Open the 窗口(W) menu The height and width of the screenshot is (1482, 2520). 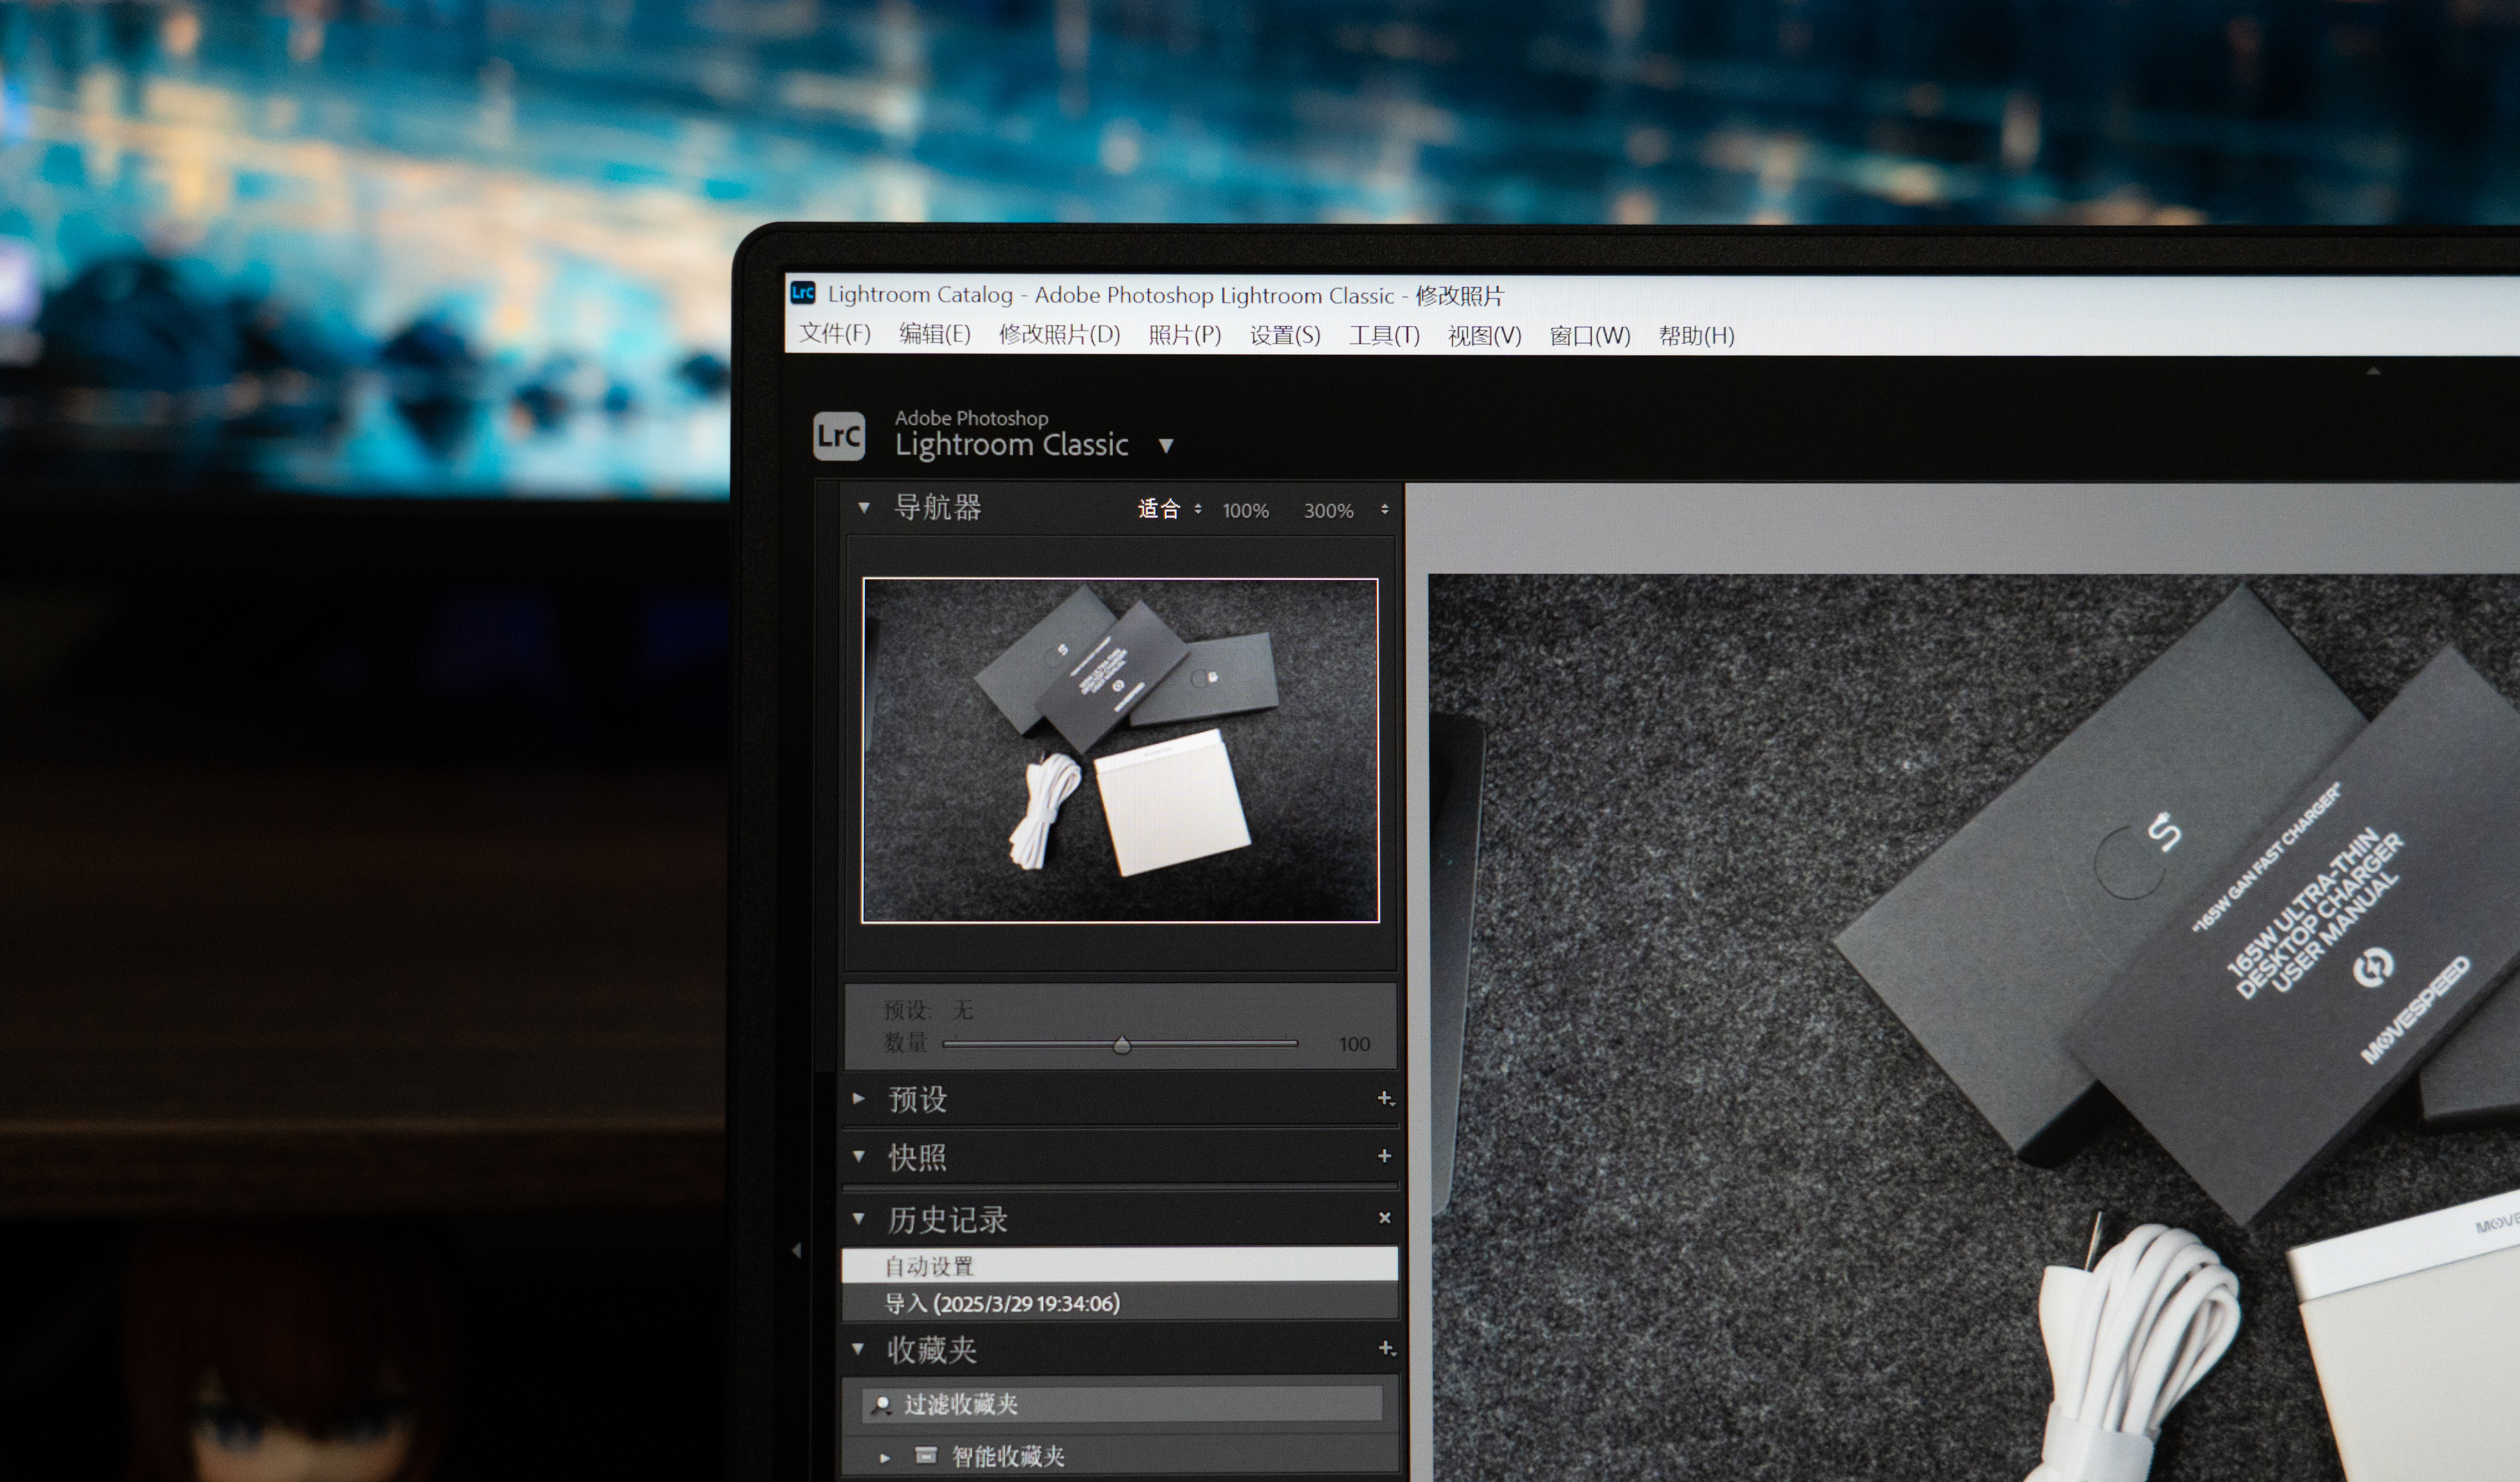[1589, 336]
